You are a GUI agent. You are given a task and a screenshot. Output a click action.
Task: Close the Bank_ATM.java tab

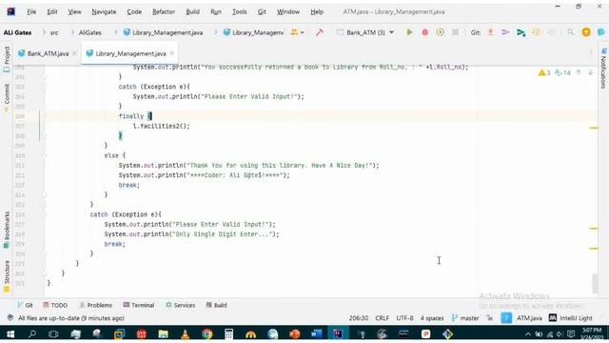74,53
